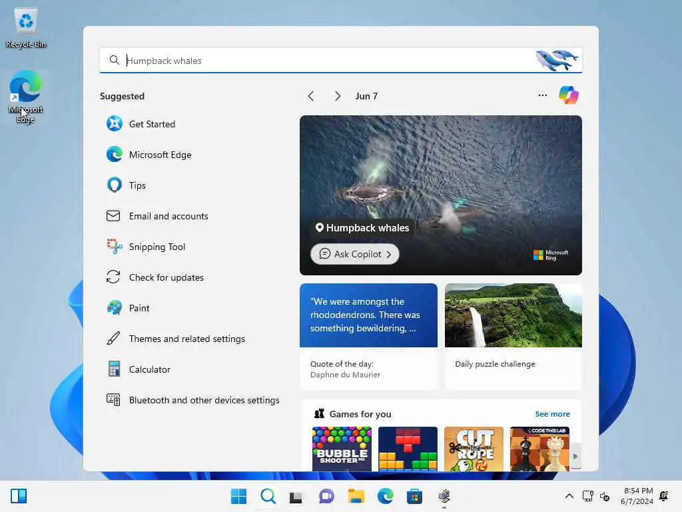Screen dimensions: 682x512
Task: Open Widgets button at taskbar left
Action: tap(19, 496)
